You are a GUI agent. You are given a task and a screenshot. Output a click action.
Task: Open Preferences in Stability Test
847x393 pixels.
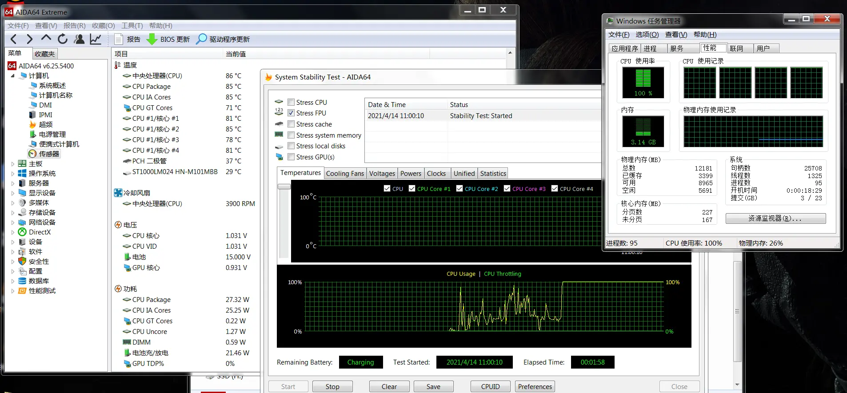pos(535,386)
